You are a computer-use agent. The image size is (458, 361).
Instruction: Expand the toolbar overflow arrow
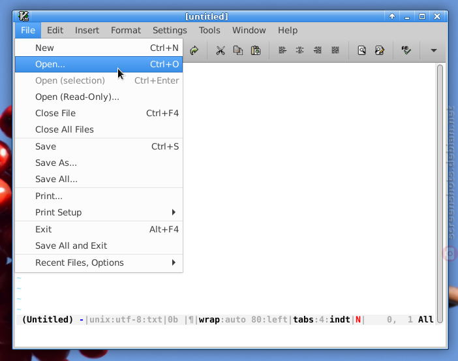pyautogui.click(x=434, y=50)
